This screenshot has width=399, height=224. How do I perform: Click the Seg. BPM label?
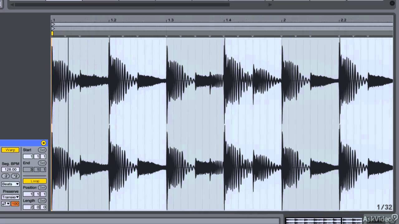pos(10,164)
